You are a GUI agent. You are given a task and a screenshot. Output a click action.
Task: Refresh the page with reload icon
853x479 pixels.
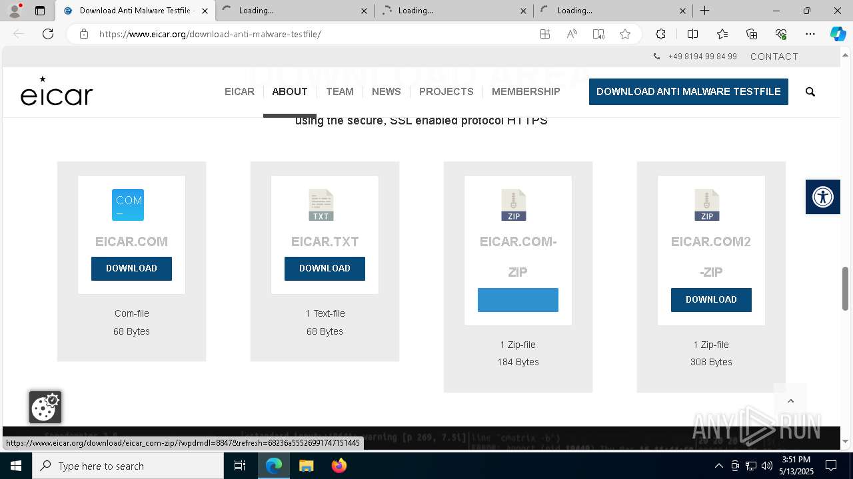[x=48, y=34]
